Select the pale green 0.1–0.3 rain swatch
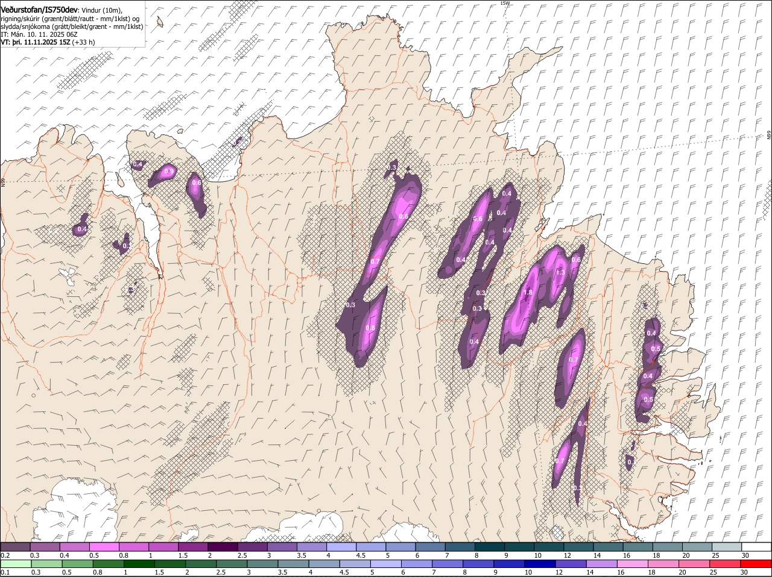Viewport: 772px width, 577px height. (16, 564)
